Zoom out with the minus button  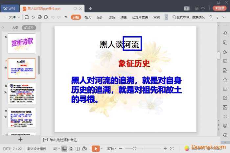pyautogui.click(x=121, y=149)
